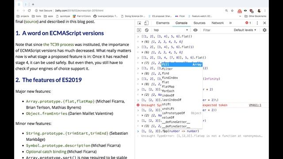The height and width of the screenshot is (159, 283).
Task: Open the Symbol.prototype.description link
Action: 58,145
